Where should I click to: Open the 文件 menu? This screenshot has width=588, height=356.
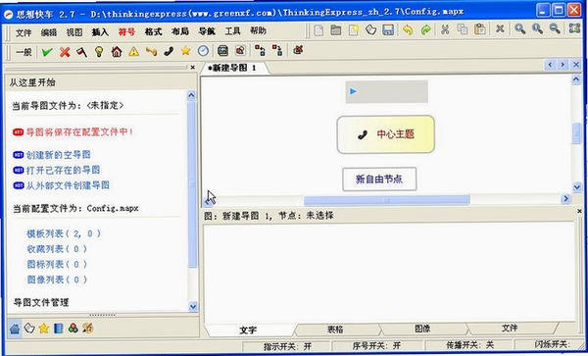[x=24, y=32]
